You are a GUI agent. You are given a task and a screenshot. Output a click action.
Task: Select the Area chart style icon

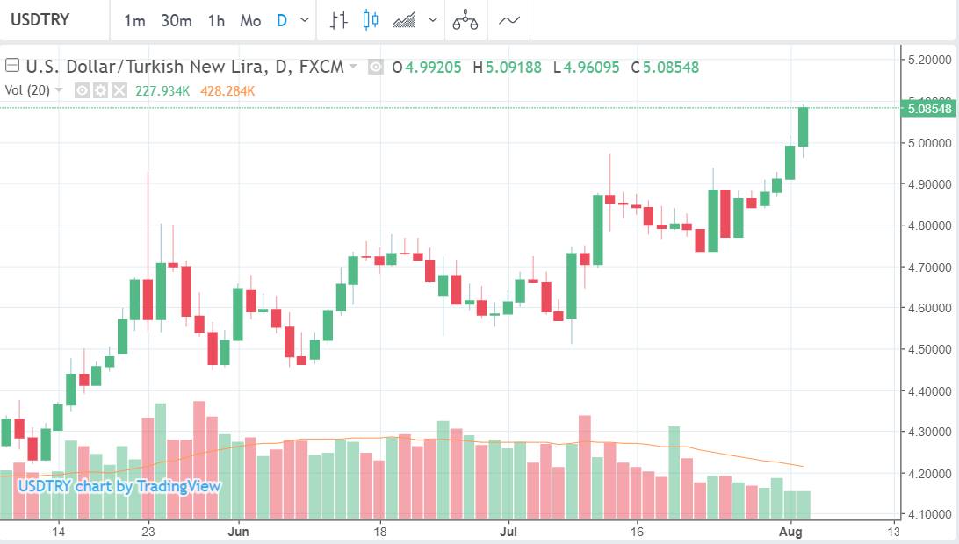coord(404,20)
